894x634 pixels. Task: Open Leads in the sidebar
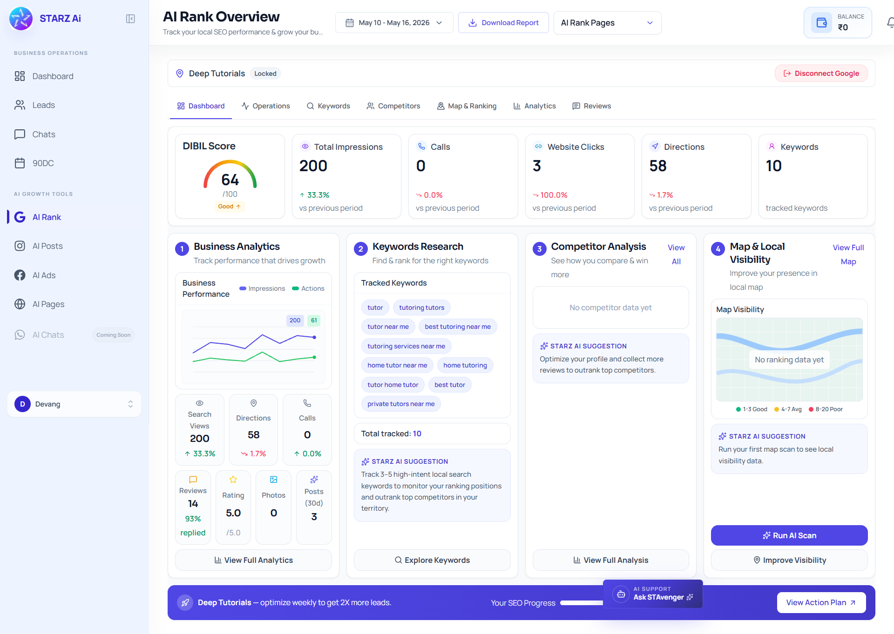coord(74,105)
